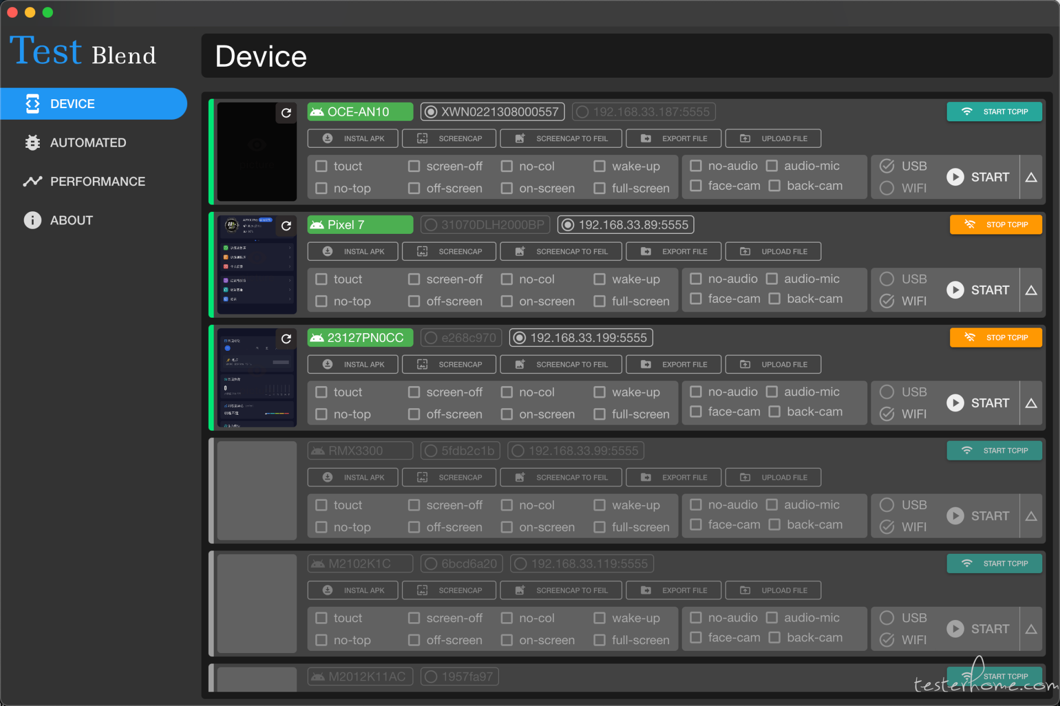The image size is (1060, 706).
Task: Stop TCPIP for Pixel 7 device
Action: point(996,224)
